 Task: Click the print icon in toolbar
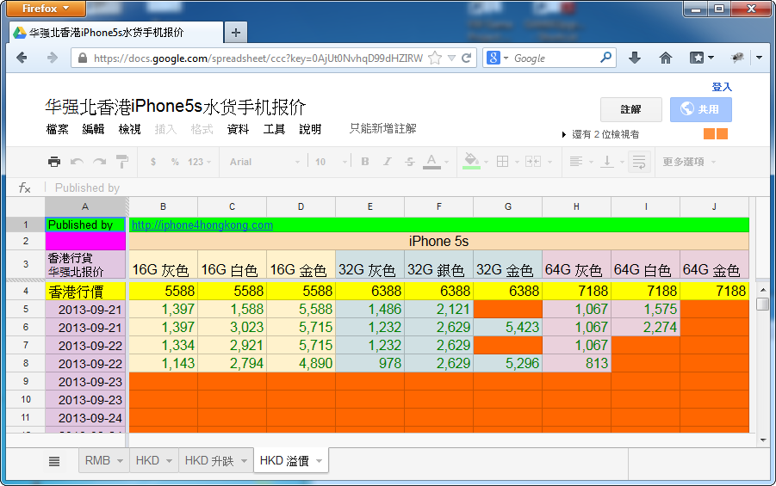click(54, 162)
